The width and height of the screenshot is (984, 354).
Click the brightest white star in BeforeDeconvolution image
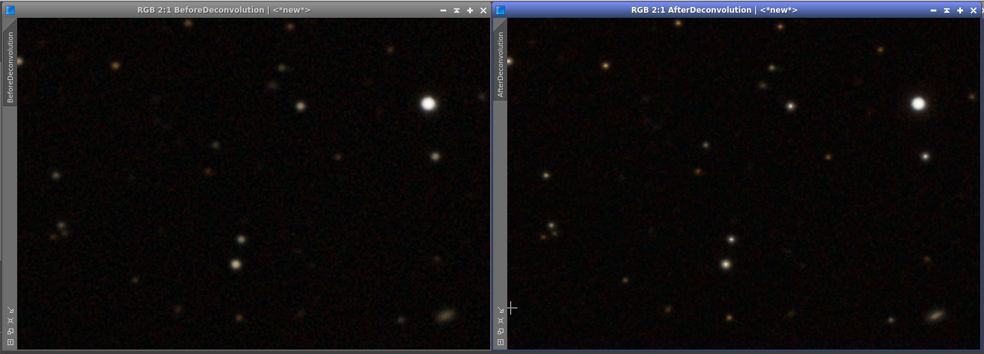428,104
